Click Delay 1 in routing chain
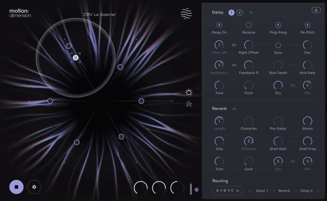This screenshot has width=327, height=201. pos(262,190)
